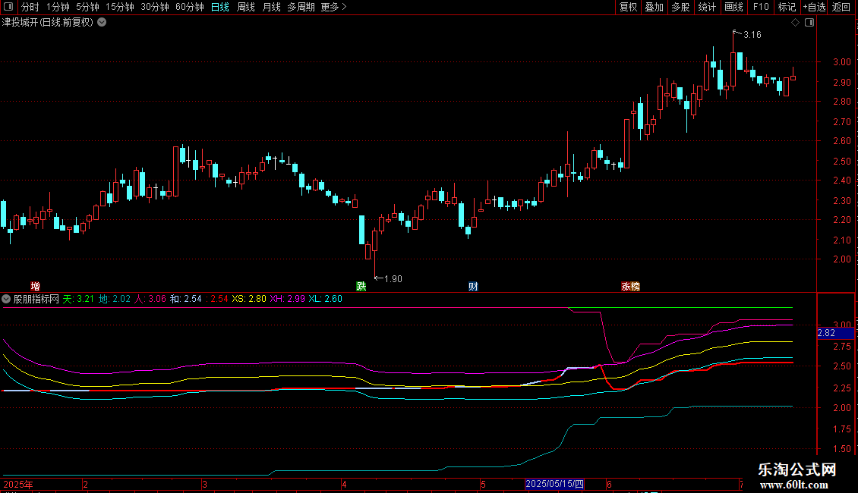Click the 3.16 high price flag
This screenshot has width=858, height=493.
[x=751, y=35]
